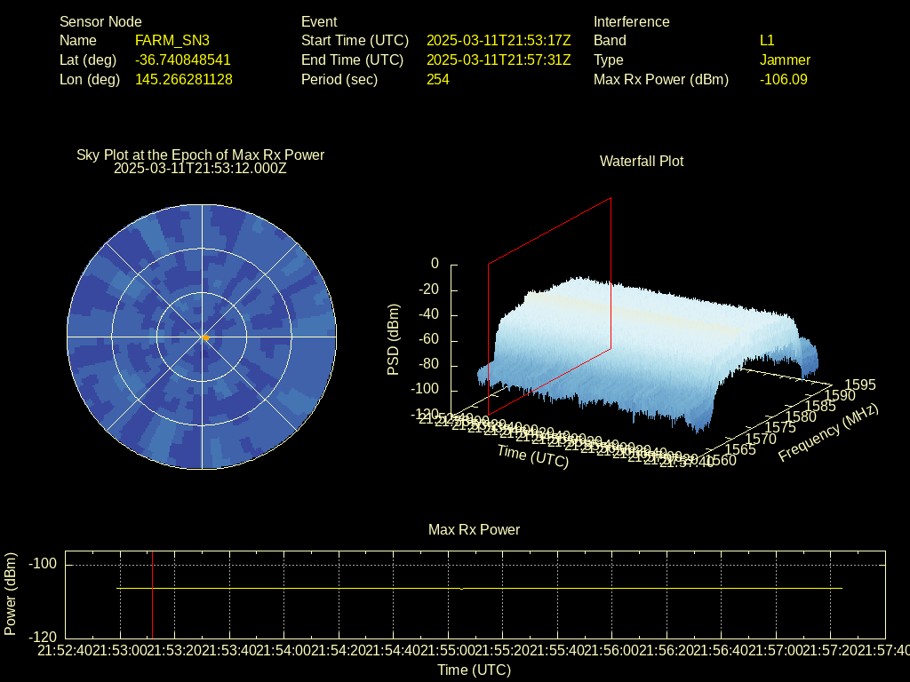Click the Period value 254
Image resolution: width=910 pixels, height=682 pixels.
click(x=438, y=79)
